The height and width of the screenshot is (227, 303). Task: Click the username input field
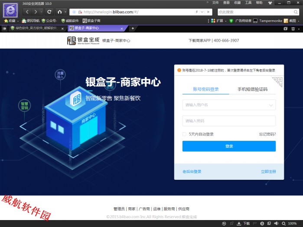pos(229,105)
